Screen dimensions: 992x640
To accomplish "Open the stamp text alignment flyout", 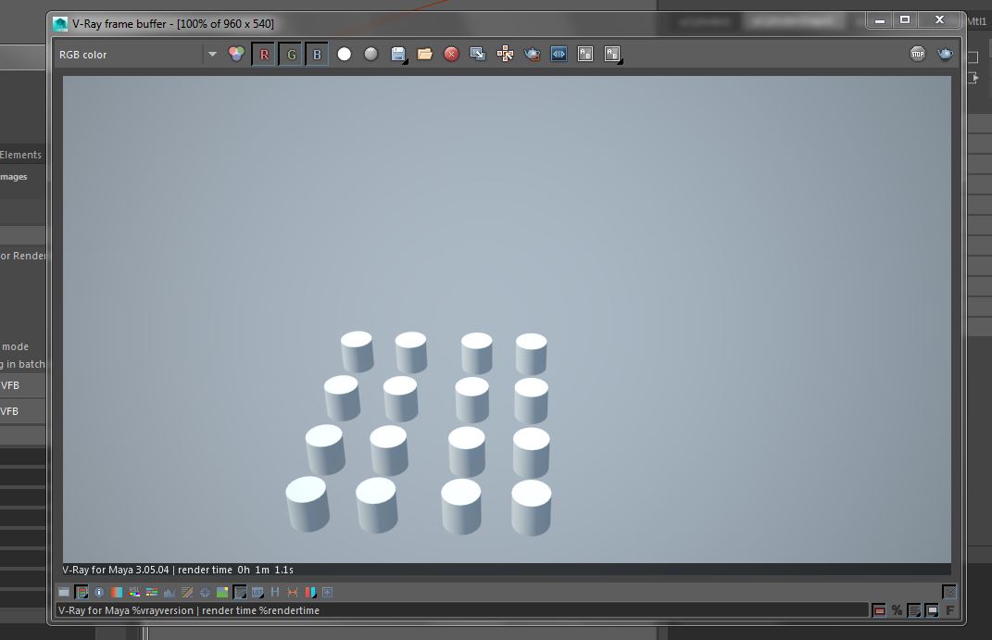I will coord(914,610).
